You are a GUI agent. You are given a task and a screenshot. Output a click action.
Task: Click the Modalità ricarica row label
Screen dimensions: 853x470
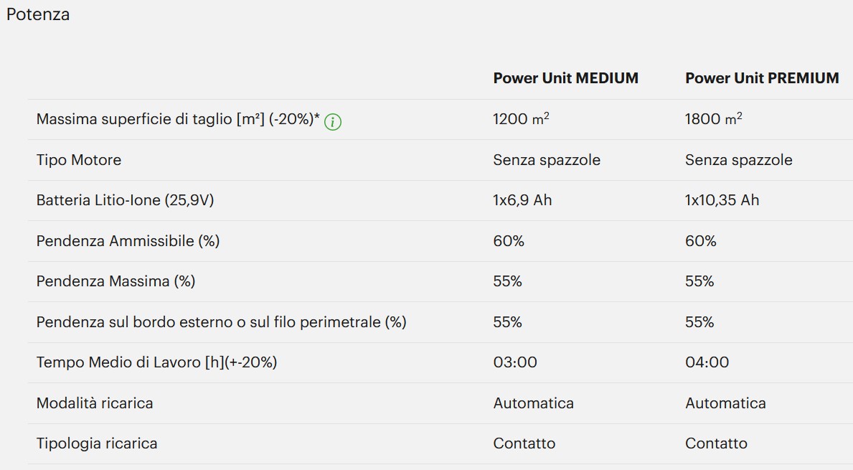point(95,403)
